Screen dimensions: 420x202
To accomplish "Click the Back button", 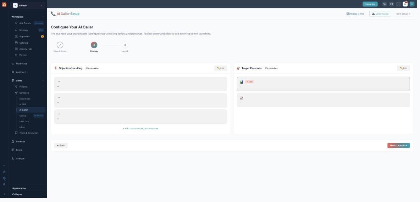I will pos(61,146).
